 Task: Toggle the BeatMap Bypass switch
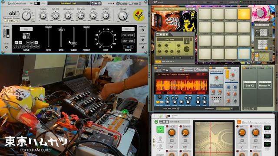168,116
